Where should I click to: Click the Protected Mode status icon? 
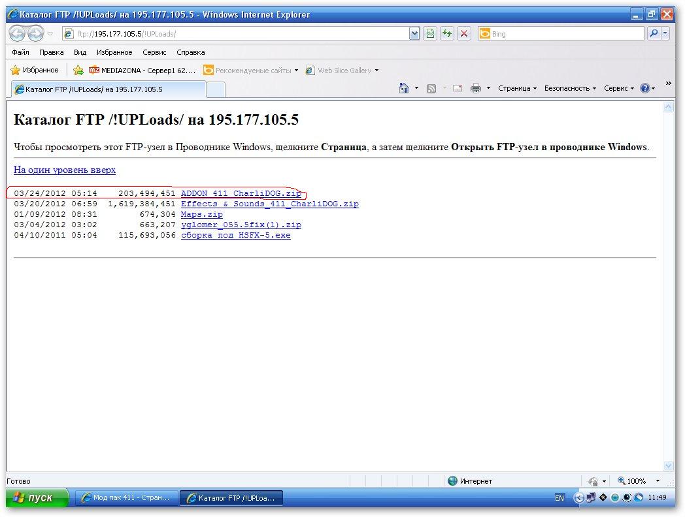(x=593, y=481)
